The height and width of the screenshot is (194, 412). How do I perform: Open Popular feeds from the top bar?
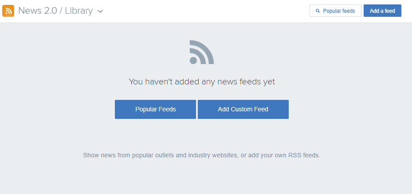click(x=336, y=11)
